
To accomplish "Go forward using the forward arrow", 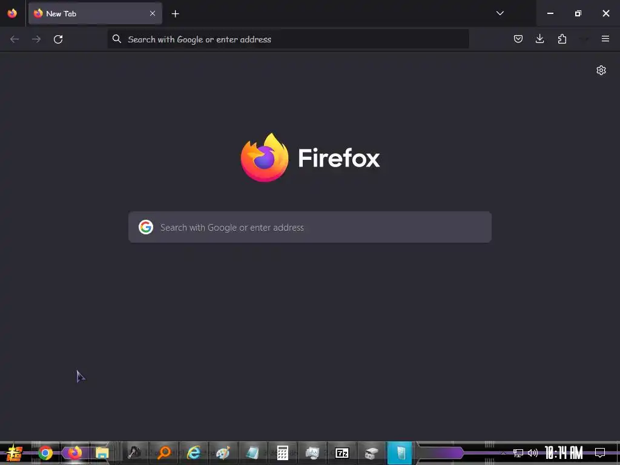I will 36,39.
